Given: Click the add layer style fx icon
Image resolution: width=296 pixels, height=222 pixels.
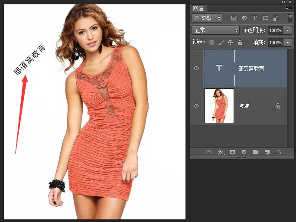Looking at the screenshot, I should (x=221, y=152).
